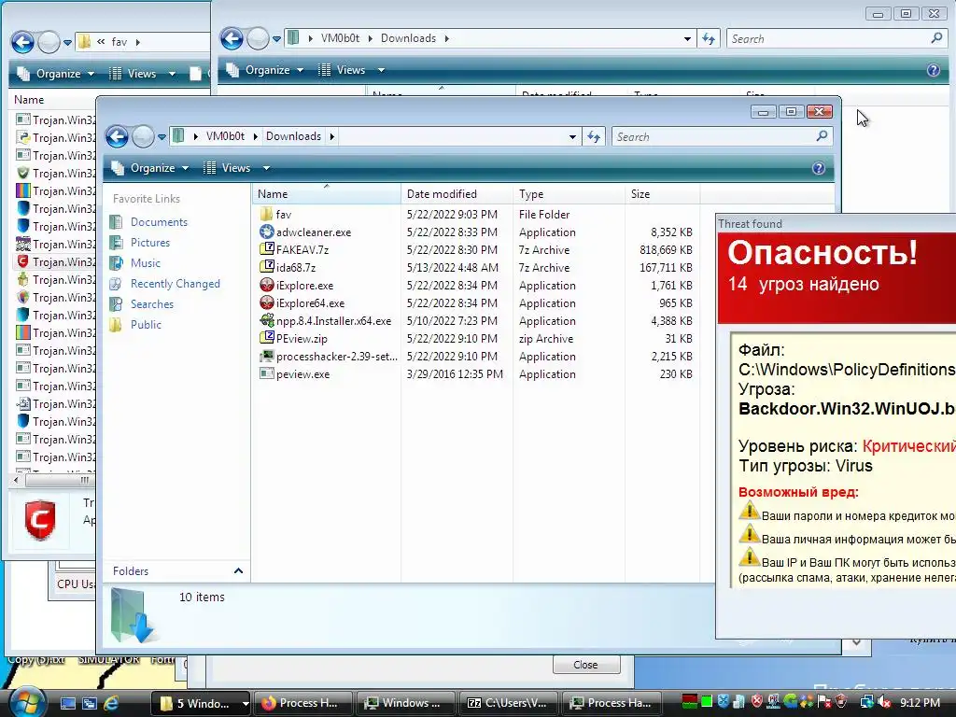Sort by Size column header
The image size is (956, 717).
(663, 194)
